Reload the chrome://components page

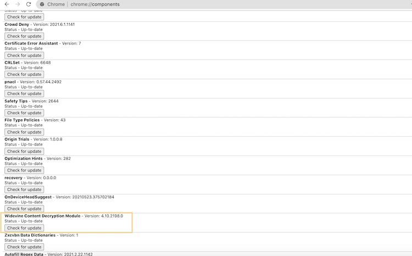click(x=29, y=4)
